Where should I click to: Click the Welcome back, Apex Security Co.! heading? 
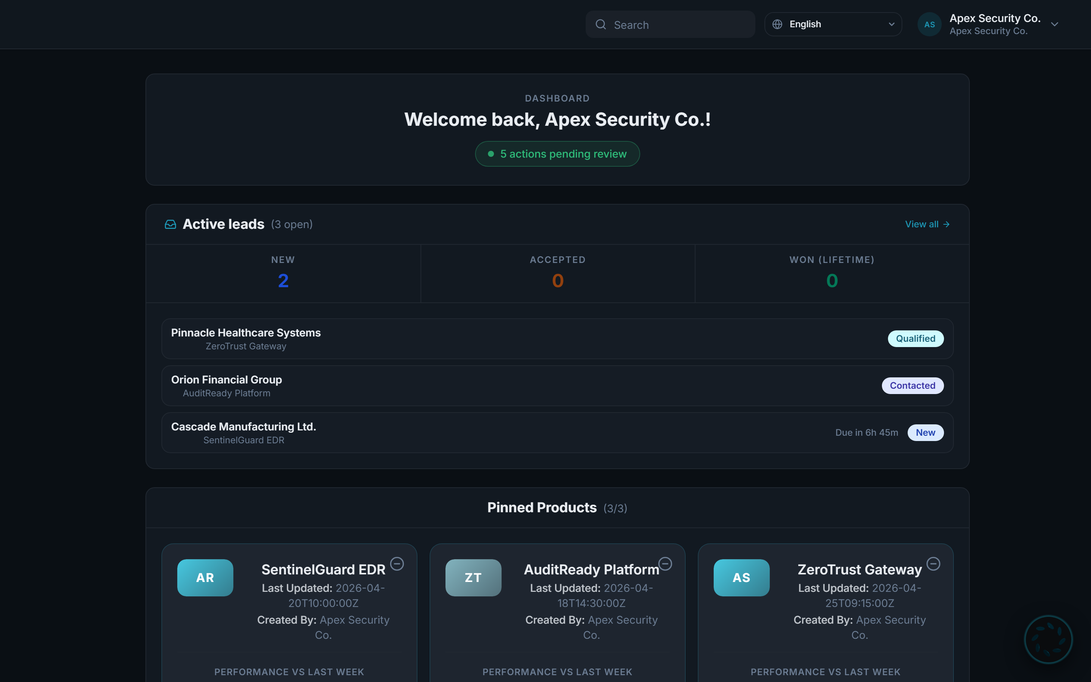[557, 119]
